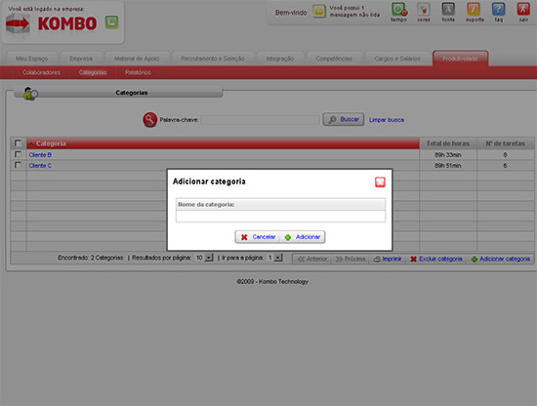537x406 pixels.
Task: Click the Imprimir button
Action: pyautogui.click(x=388, y=259)
